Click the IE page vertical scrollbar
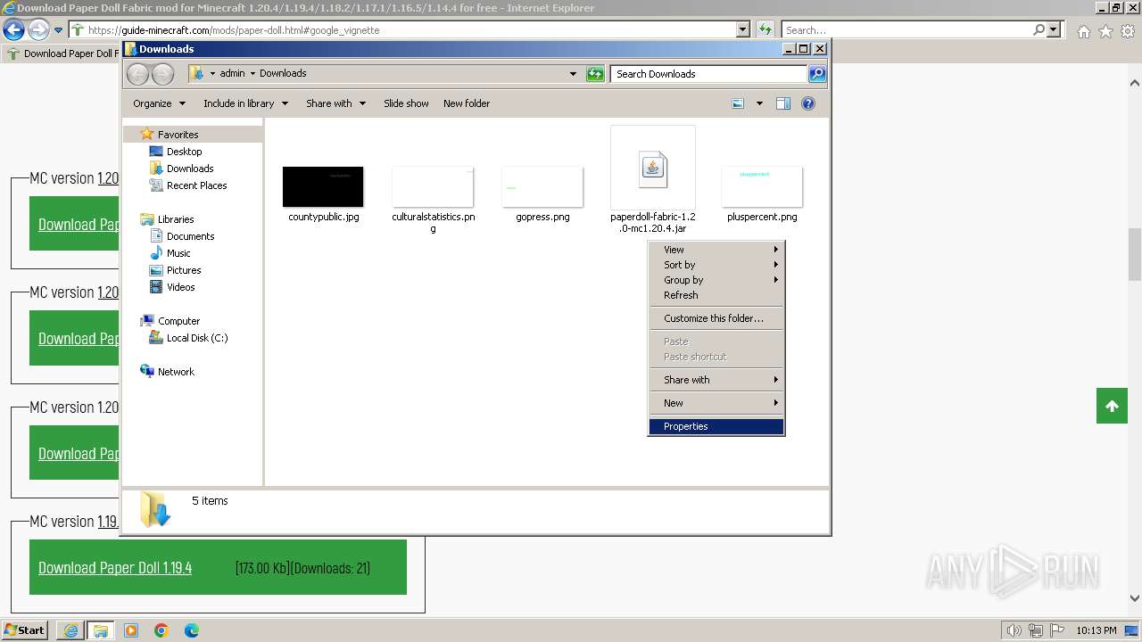 1135,255
